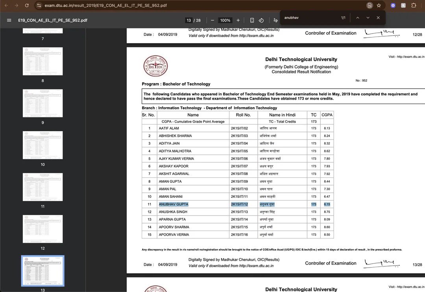The width and height of the screenshot is (425, 292).
Task: Close the find bar with the X button
Action: tap(378, 17)
